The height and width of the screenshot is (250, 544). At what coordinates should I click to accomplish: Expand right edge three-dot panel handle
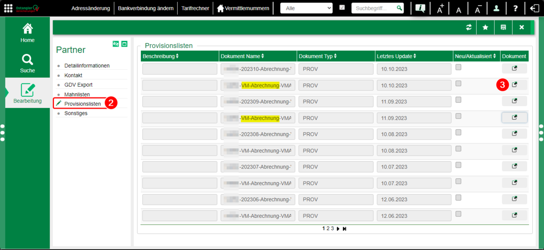point(541,133)
